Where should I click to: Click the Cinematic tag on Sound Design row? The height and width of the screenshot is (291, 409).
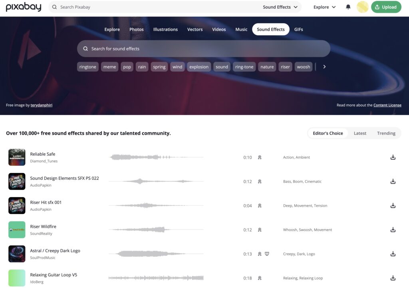point(313,181)
